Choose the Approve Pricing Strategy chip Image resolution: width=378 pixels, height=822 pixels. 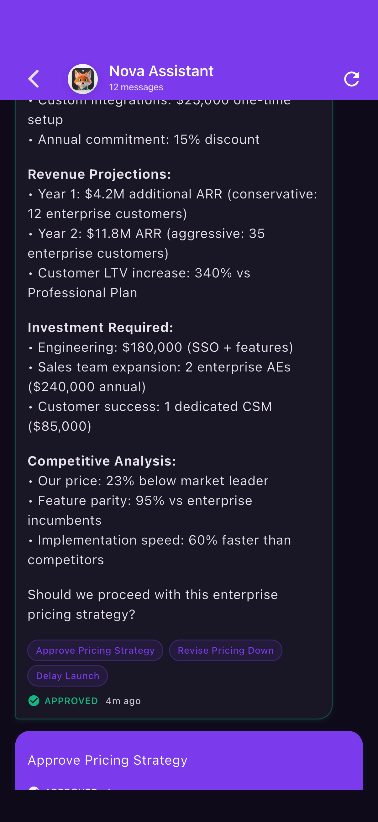[95, 650]
